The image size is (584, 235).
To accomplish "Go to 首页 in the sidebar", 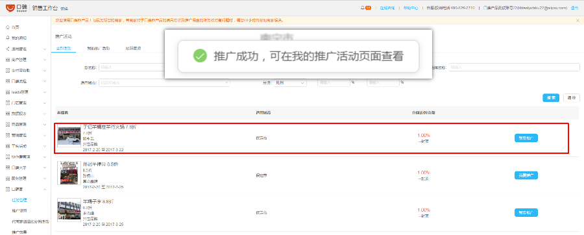I will pyautogui.click(x=15, y=27).
